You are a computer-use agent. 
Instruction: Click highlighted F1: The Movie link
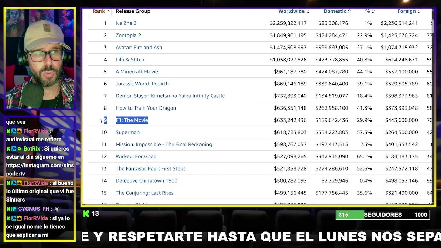coord(132,120)
